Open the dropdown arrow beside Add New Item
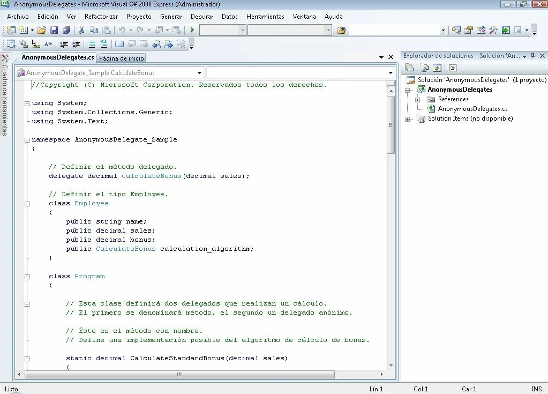The image size is (548, 394). click(x=32, y=30)
